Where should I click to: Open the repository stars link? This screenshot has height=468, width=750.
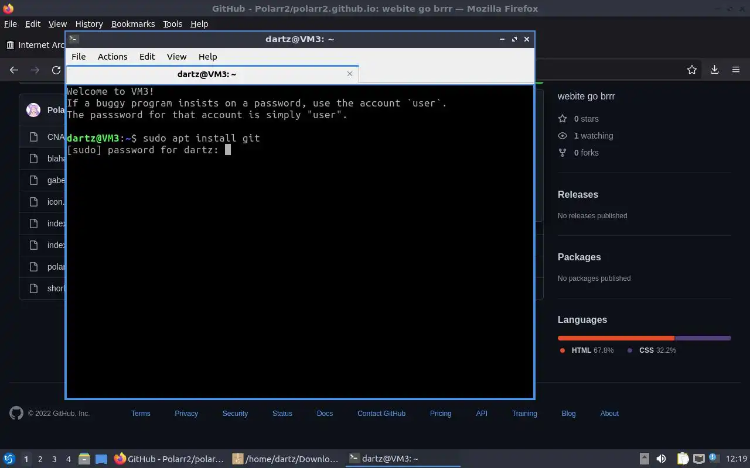point(579,119)
